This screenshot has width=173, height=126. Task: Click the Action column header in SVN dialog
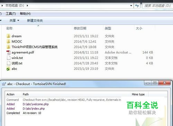[10, 94]
